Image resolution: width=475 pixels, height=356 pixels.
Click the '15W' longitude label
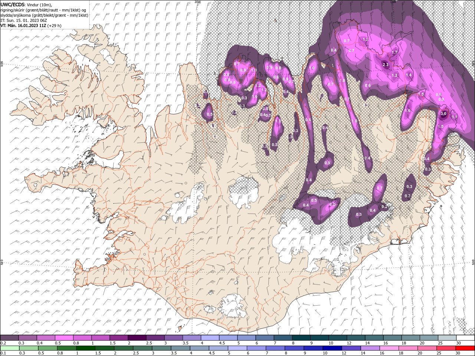tap(393, 1)
